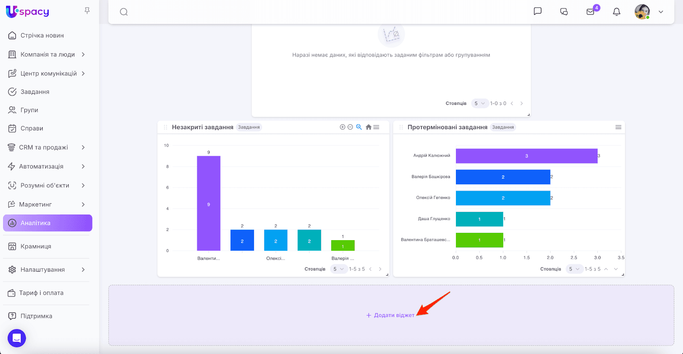Click the Завдання tag on Протерміновані завдання
Screen dimensions: 683x354
(x=503, y=127)
